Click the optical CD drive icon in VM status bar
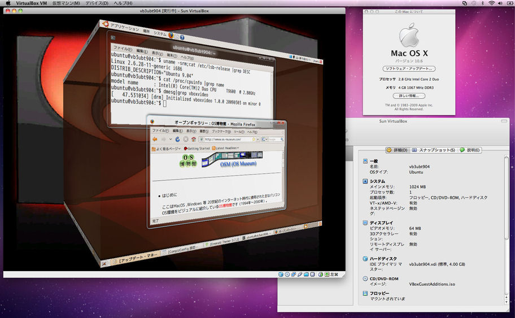The height and width of the screenshot is (318, 515). pyautogui.click(x=287, y=275)
